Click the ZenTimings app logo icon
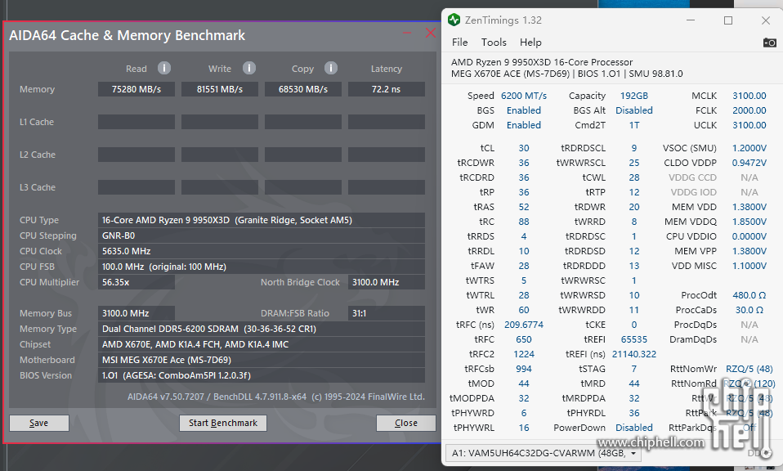Screen dimensions: 783x471 (454, 20)
